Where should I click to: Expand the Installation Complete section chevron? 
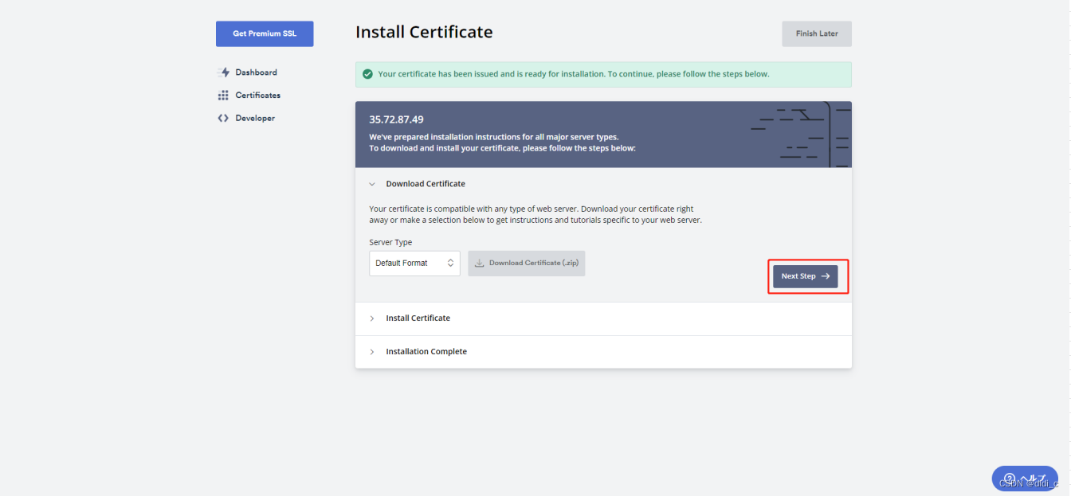pos(372,352)
